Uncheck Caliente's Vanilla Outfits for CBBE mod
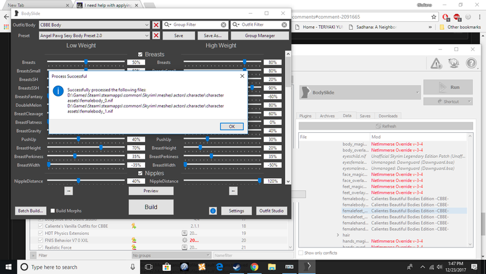Screen dimensions: 486x274 (x=40, y=226)
